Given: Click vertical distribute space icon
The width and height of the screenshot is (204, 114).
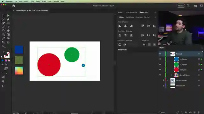Looking at the screenshot, I should (x=120, y=45).
